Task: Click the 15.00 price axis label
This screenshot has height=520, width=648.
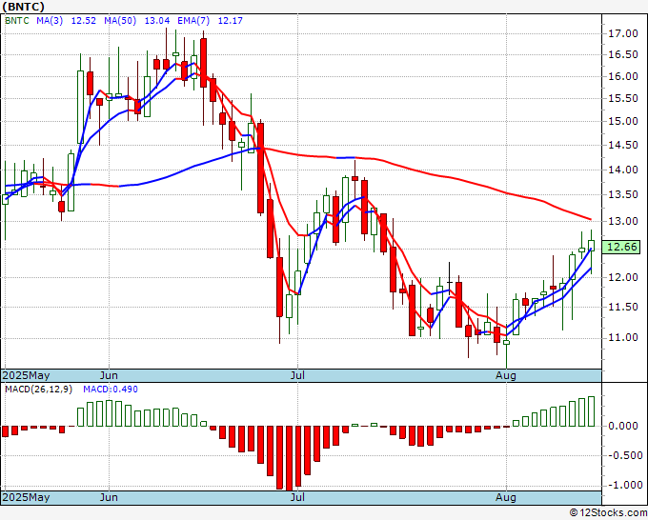Action: click(x=623, y=122)
